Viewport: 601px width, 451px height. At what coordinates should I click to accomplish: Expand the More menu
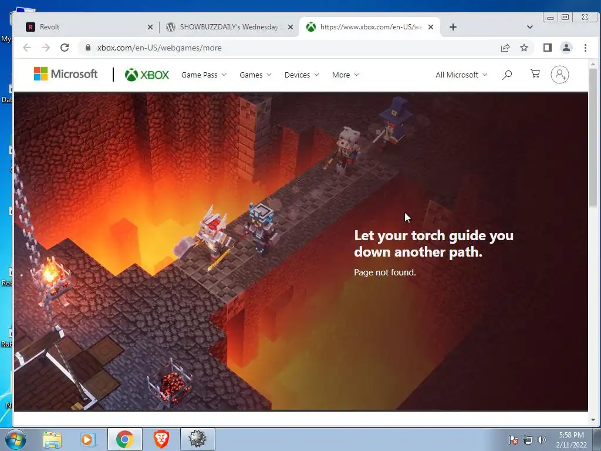tap(345, 75)
